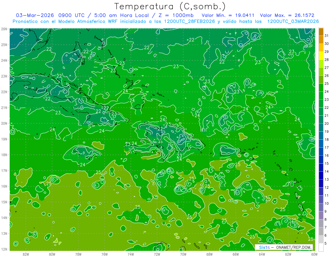Click the '15N' latitude axis label
The width and height of the screenshot is (334, 258).
click(x=4, y=202)
